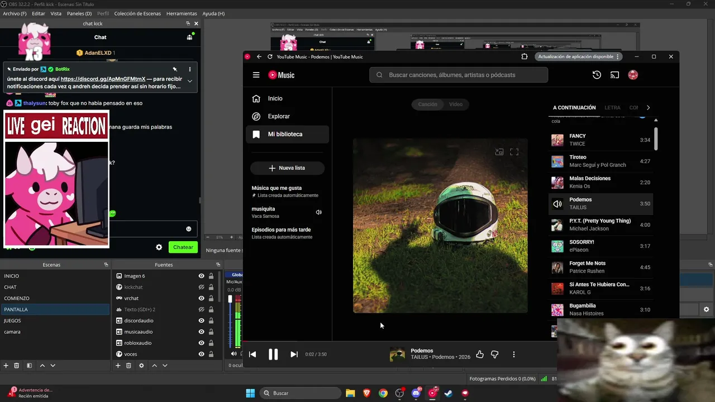Skip to next track
The image size is (715, 402).
(294, 354)
